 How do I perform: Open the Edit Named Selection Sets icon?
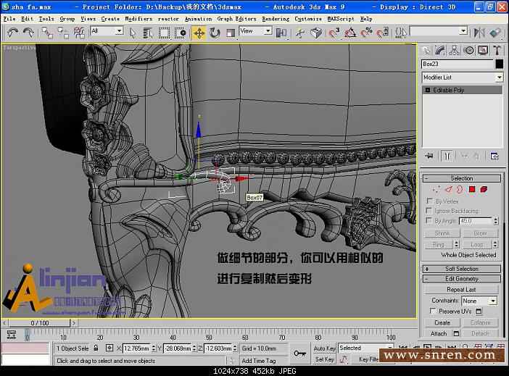(401, 33)
